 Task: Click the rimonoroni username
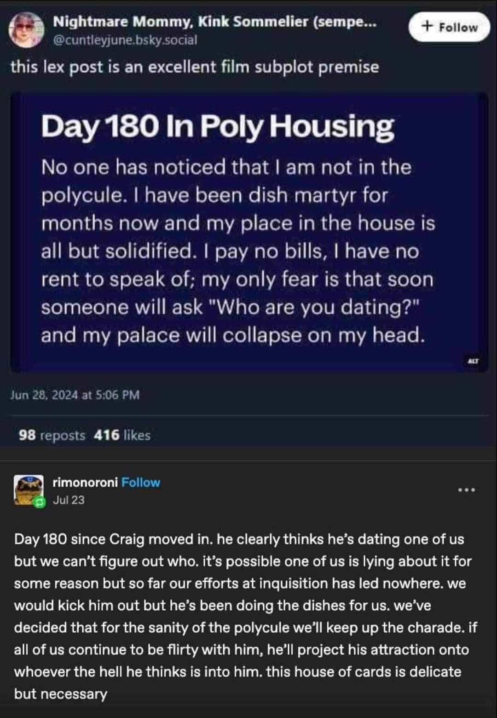86,482
